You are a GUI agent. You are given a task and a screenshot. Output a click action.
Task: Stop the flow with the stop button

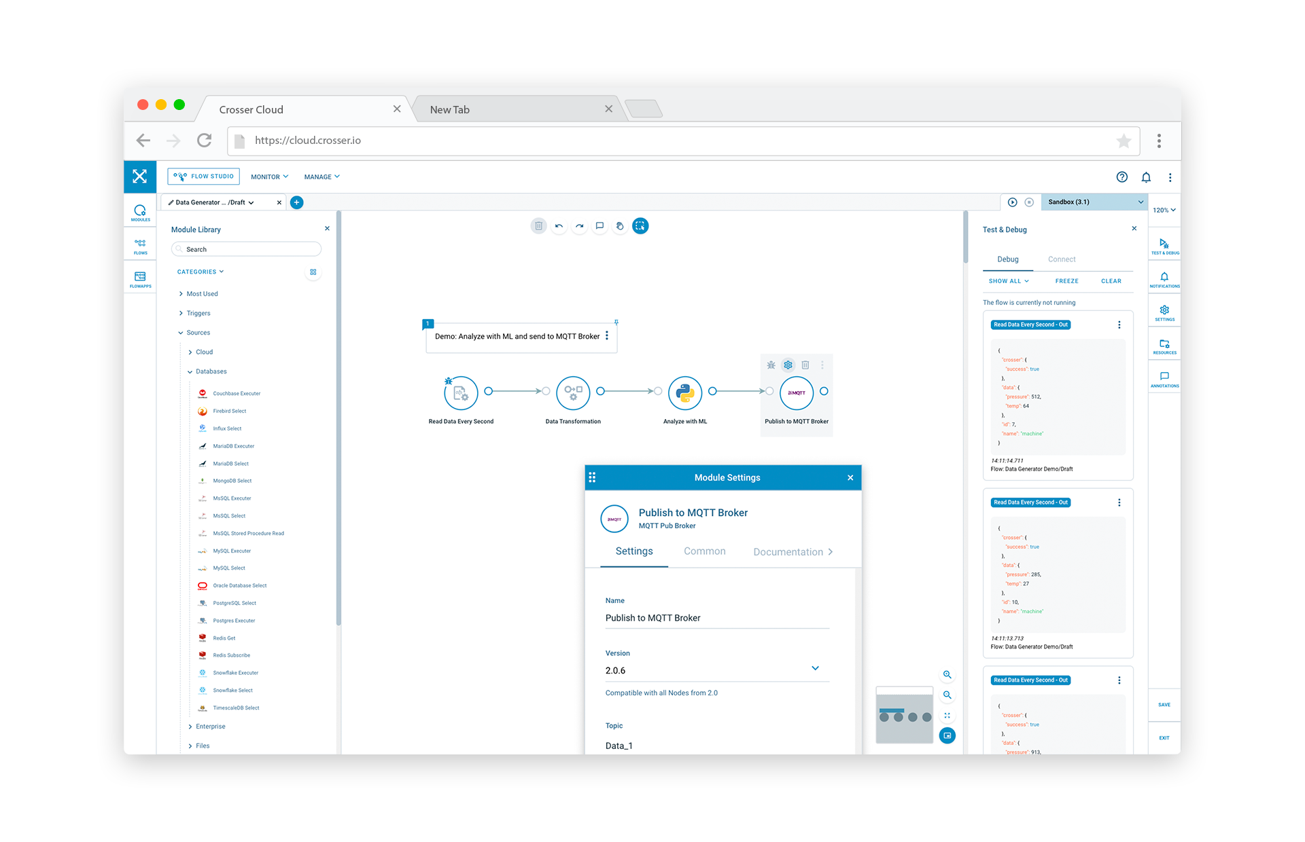pos(1029,202)
